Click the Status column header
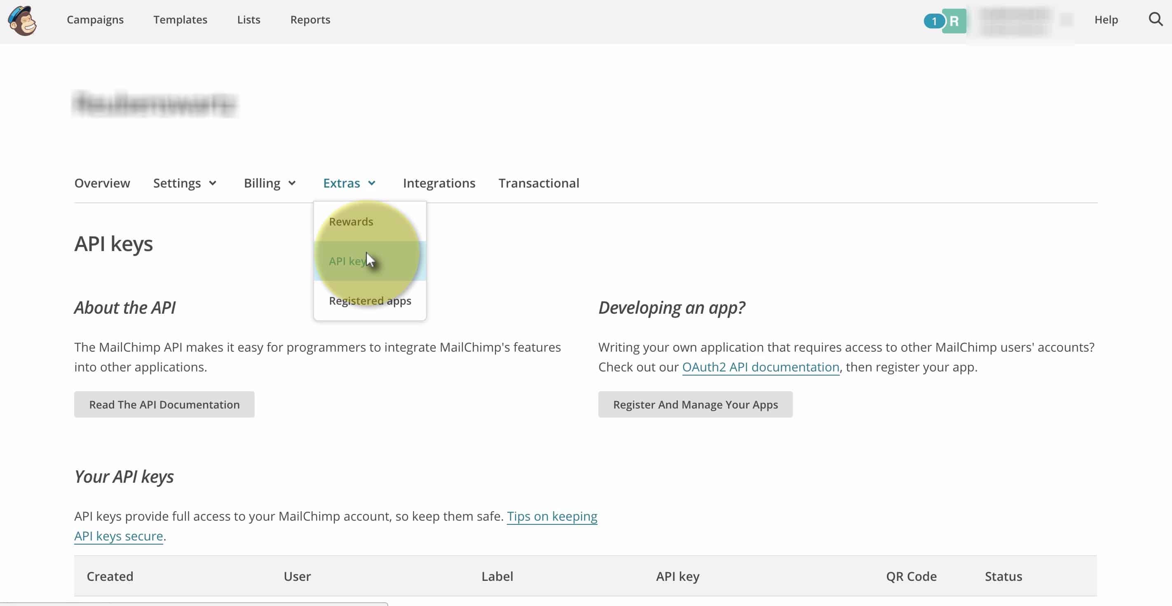This screenshot has width=1172, height=606. click(1003, 576)
